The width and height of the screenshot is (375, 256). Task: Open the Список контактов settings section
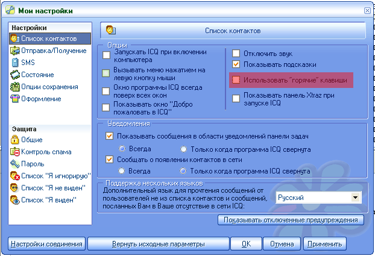click(50, 39)
